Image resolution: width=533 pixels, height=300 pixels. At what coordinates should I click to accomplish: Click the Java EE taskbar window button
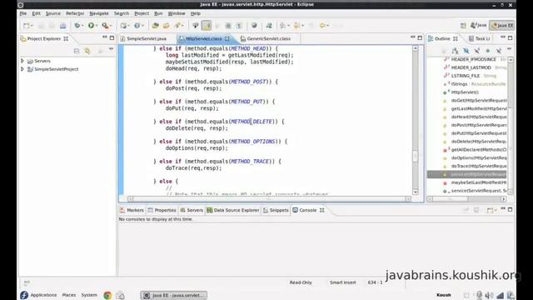[174, 295]
